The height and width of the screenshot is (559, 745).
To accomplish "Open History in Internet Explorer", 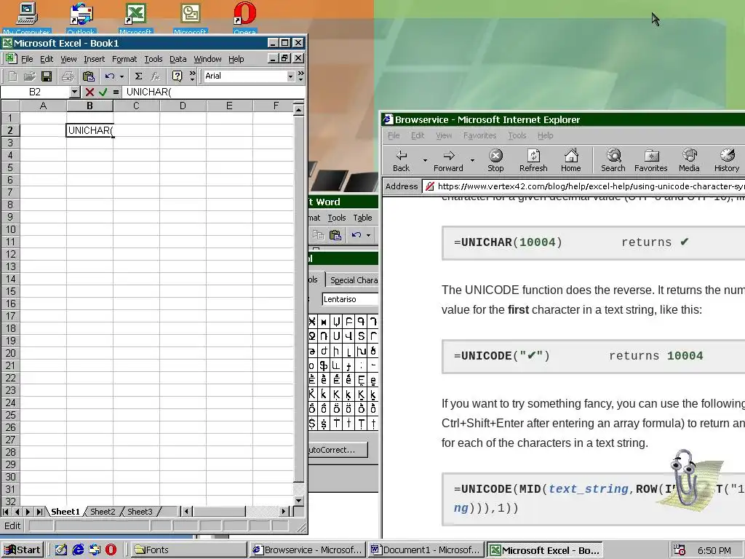I will [727, 161].
